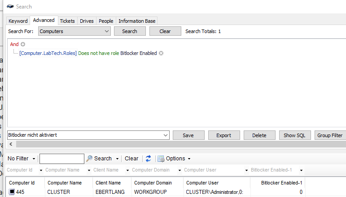
Task: Click the CLUSTER\Administrator user cell
Action: click(217, 192)
